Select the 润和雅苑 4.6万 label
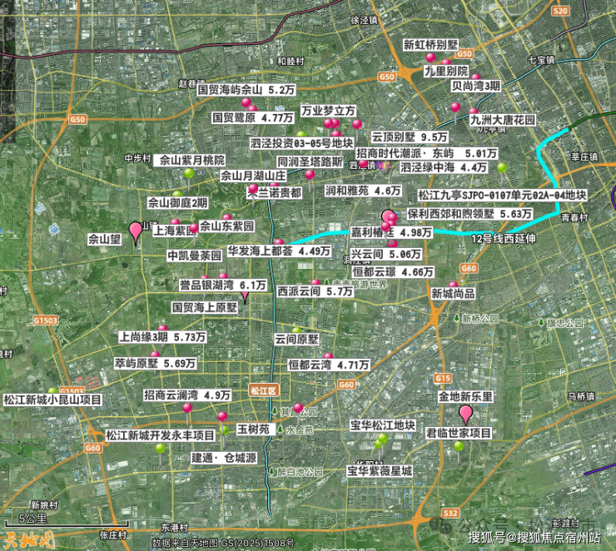 pyautogui.click(x=363, y=191)
